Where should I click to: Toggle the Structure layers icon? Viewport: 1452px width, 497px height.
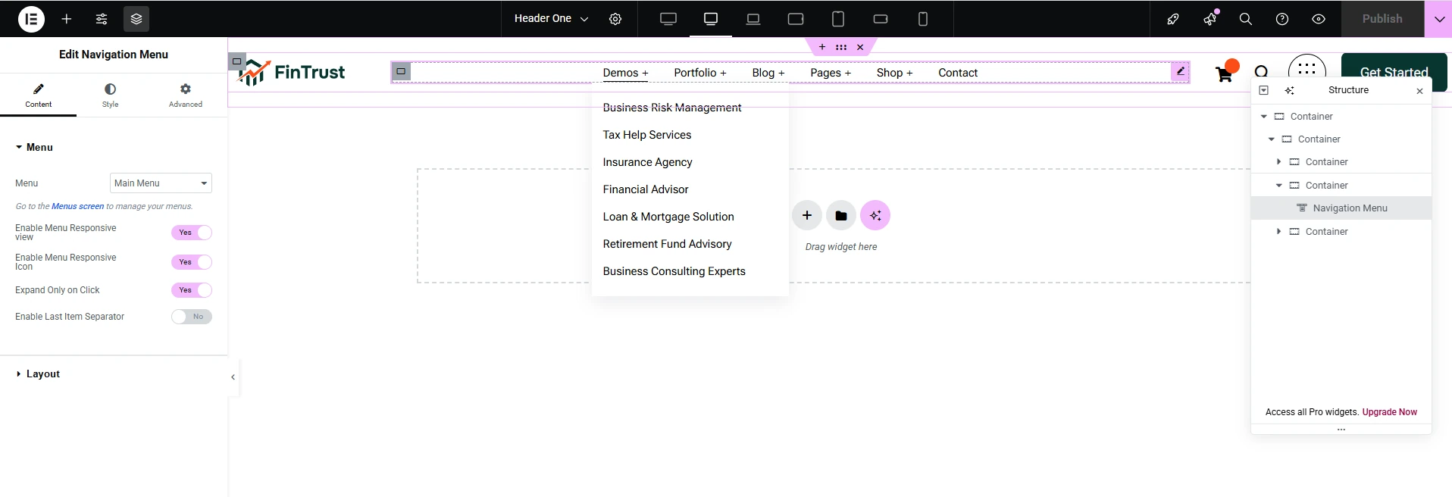pyautogui.click(x=136, y=19)
